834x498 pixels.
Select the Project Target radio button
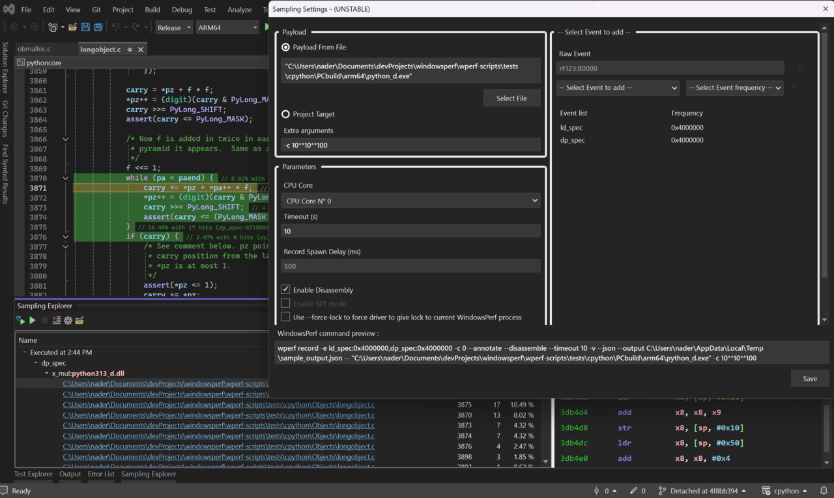285,113
